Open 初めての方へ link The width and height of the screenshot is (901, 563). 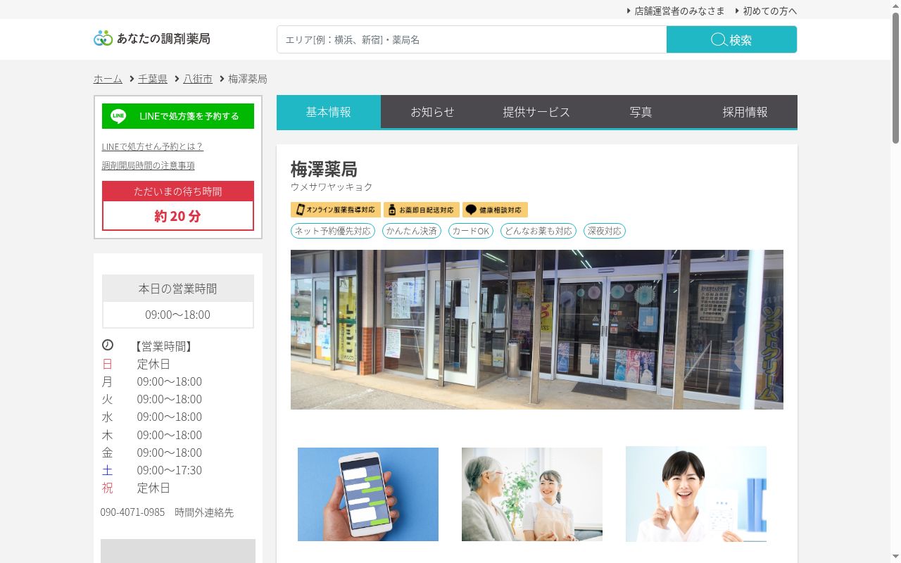tap(770, 11)
